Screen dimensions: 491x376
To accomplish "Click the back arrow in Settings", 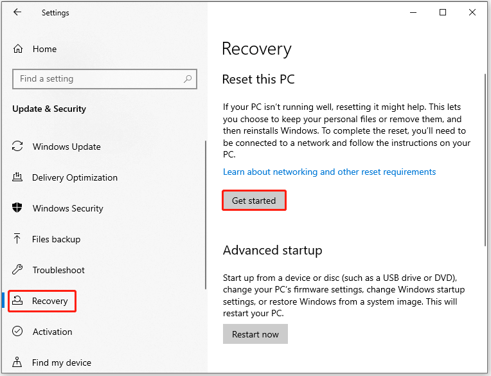I will [x=17, y=12].
